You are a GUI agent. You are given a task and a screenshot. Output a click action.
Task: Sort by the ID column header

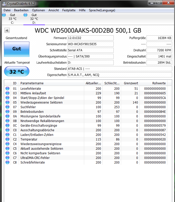(15, 83)
